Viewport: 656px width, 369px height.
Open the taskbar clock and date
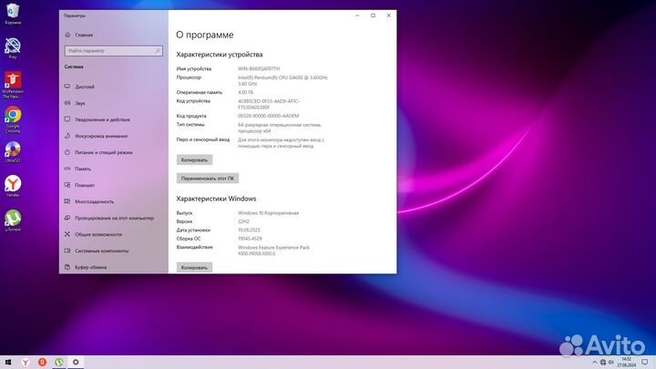point(626,363)
